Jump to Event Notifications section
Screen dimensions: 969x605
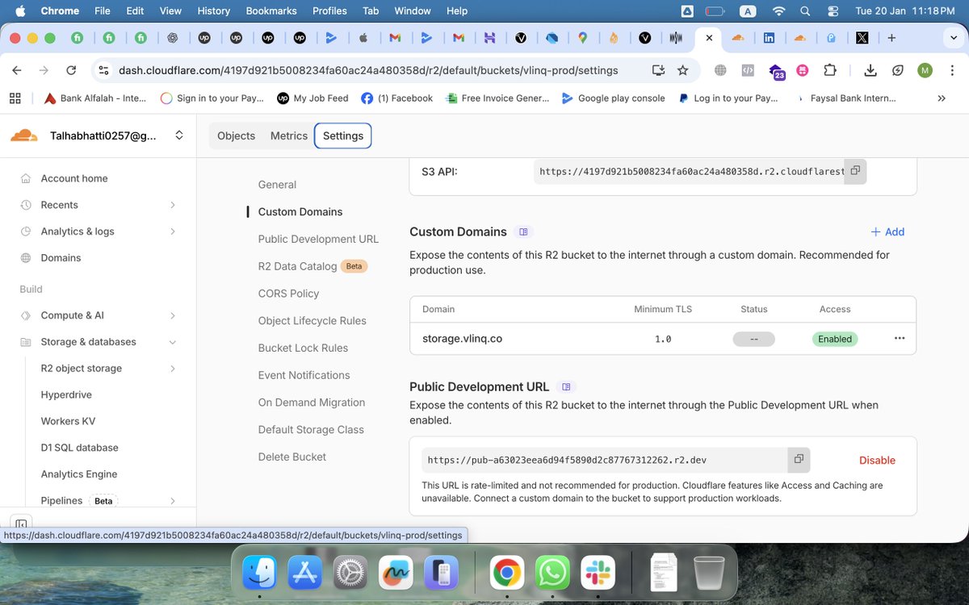(304, 375)
